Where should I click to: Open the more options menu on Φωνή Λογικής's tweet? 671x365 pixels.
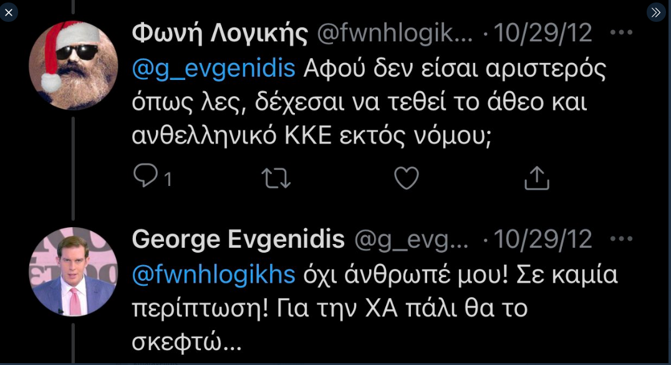620,34
